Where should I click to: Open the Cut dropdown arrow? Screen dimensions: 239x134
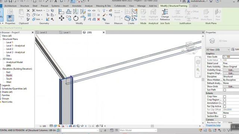click(41, 15)
